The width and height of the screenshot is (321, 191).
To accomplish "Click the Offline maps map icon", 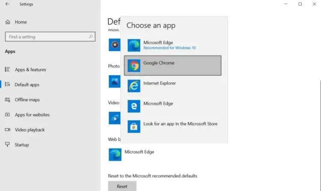I will (x=7, y=100).
